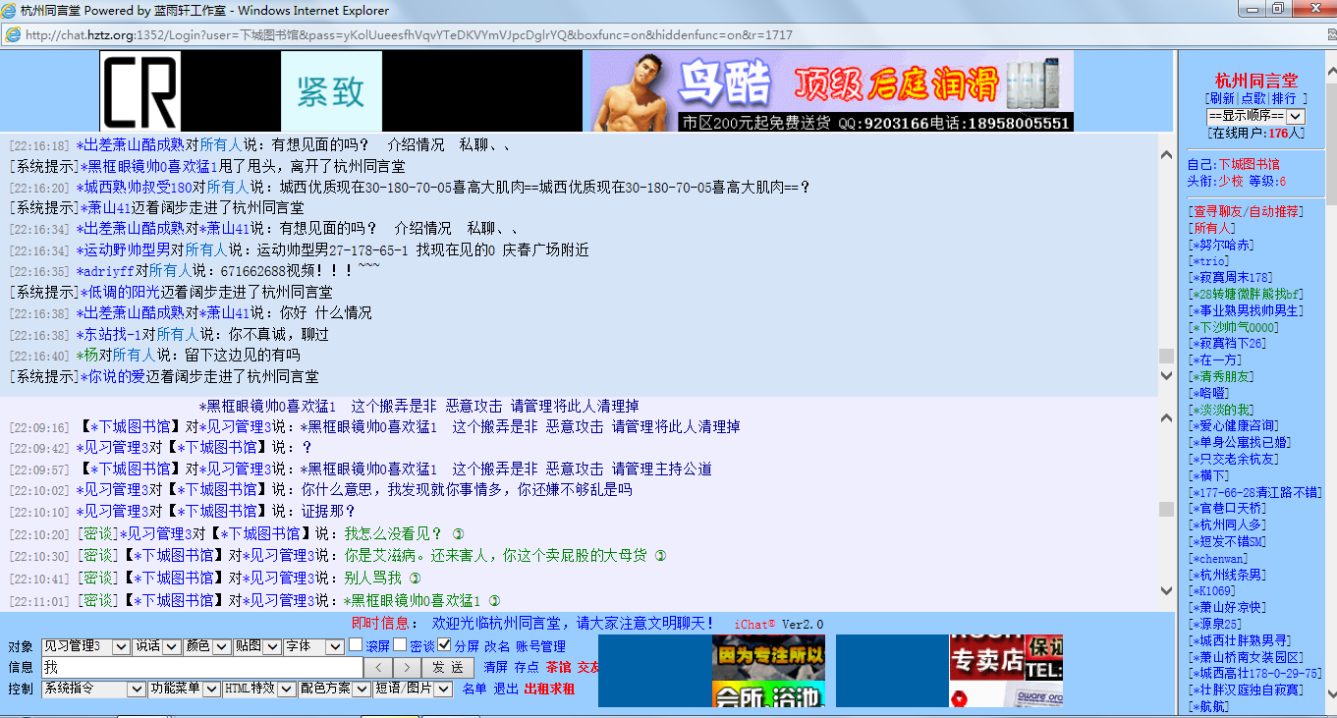Image resolution: width=1337 pixels, height=718 pixels.
Task: Open 排行 ranking in the sidebar
Action: pyautogui.click(x=1284, y=99)
